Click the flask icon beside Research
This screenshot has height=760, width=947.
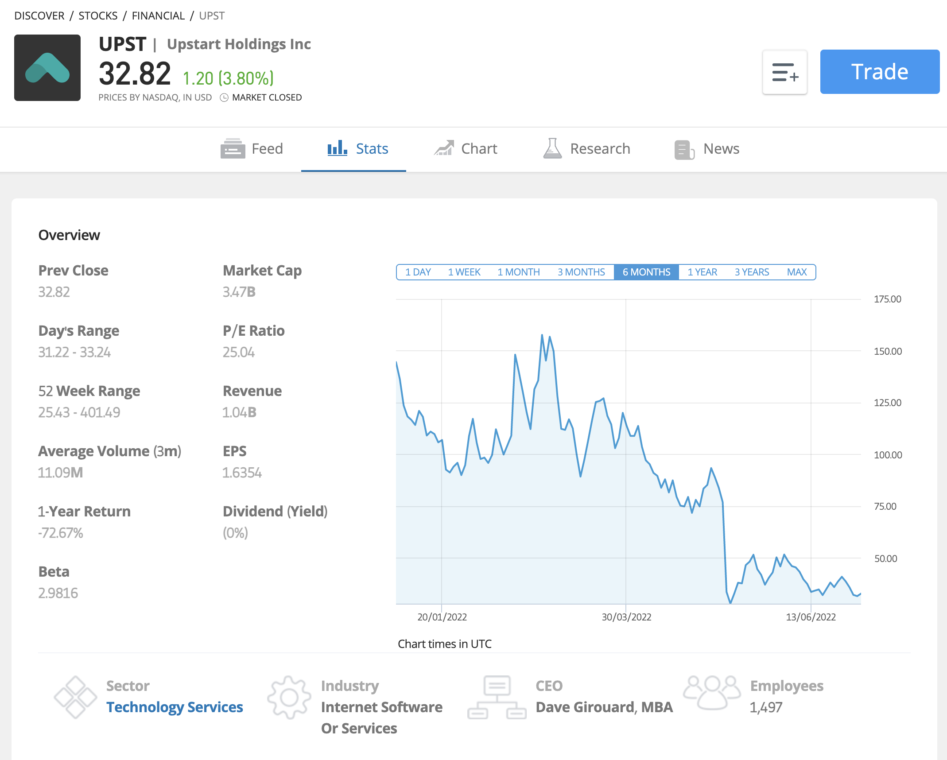coord(552,148)
